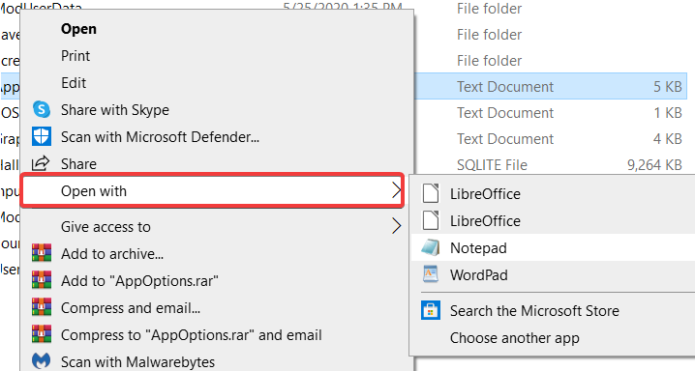Click the Notepad icon in submenu
695x371 pixels.
pos(431,247)
